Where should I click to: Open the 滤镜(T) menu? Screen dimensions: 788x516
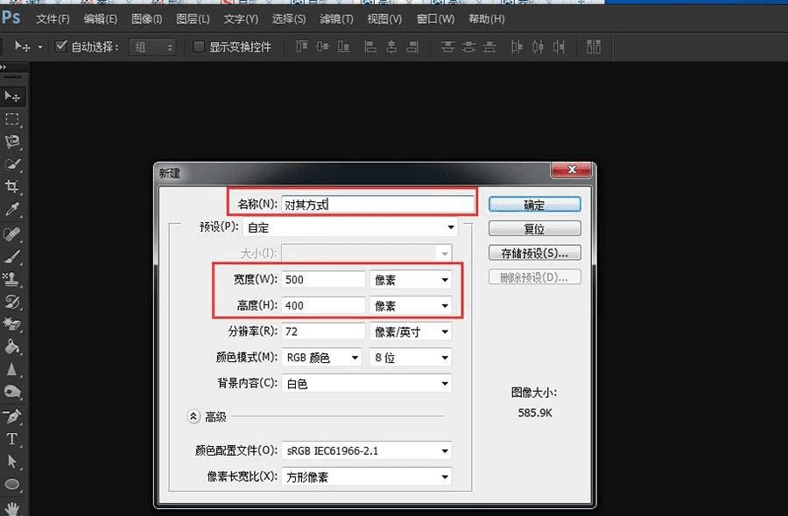coord(336,19)
